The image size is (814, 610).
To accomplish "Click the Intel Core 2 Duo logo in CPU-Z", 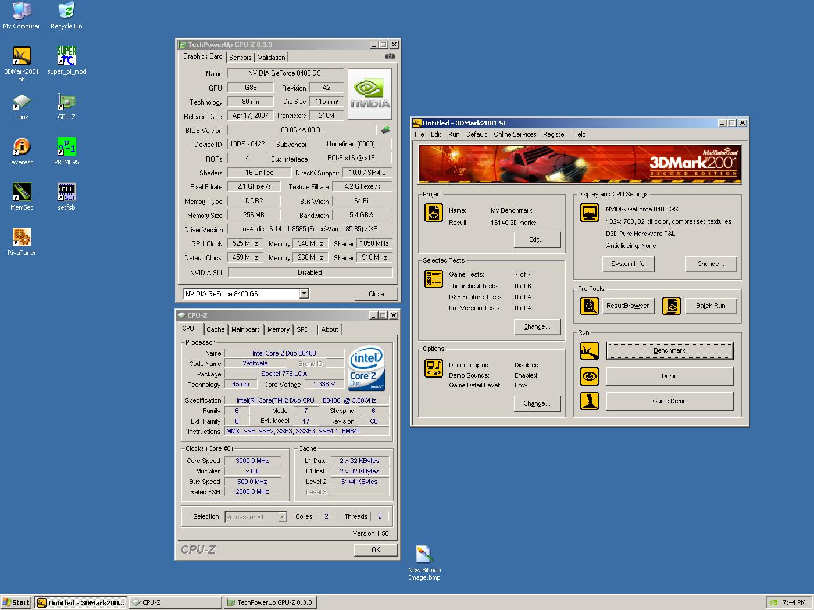I will [x=366, y=369].
